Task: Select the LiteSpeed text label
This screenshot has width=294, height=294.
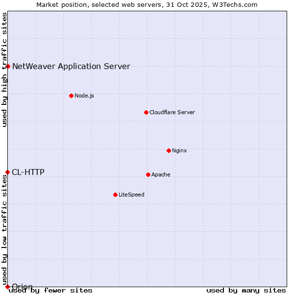Action: [x=131, y=195]
